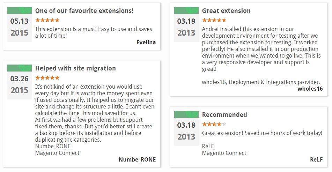Click the five-star rating under "Great extension"
The width and height of the screenshot is (332, 172).
coord(214,20)
